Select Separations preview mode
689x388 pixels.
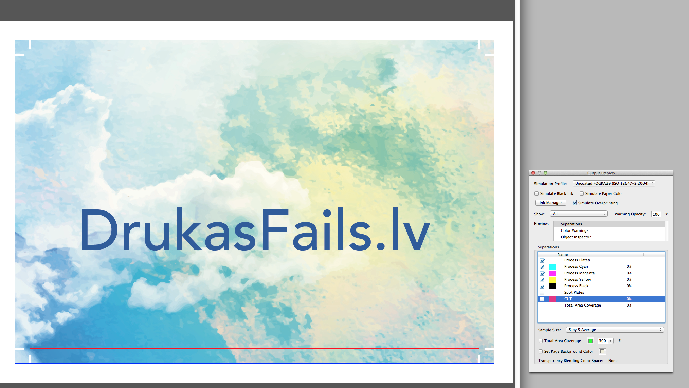[571, 224]
